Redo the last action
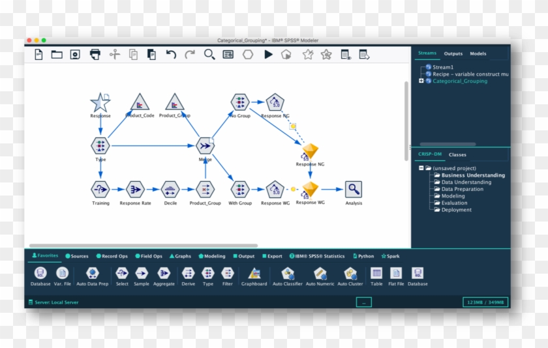The height and width of the screenshot is (348, 548). click(190, 55)
